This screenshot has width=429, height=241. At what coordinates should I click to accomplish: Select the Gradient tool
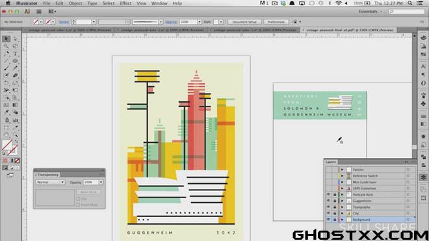[16, 105]
